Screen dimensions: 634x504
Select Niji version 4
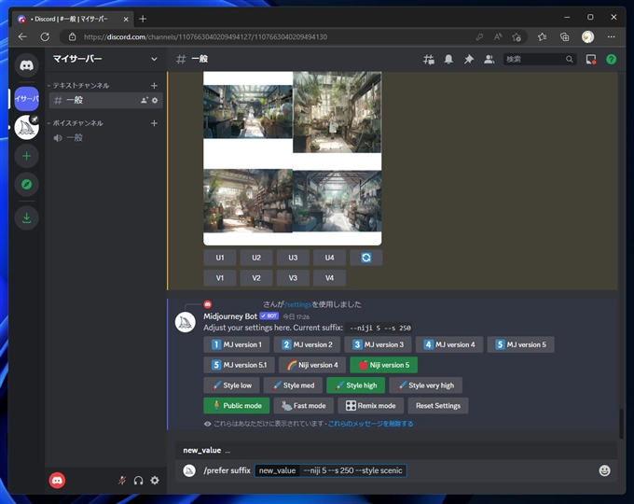tap(312, 365)
